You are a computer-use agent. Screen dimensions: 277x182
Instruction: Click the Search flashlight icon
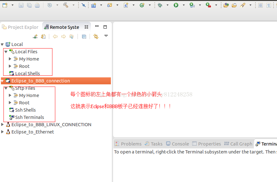(x=243, y=5)
